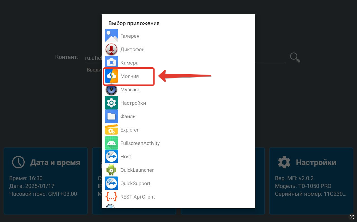Click Часовой пояс: GMT+03:00 text

tap(43, 194)
